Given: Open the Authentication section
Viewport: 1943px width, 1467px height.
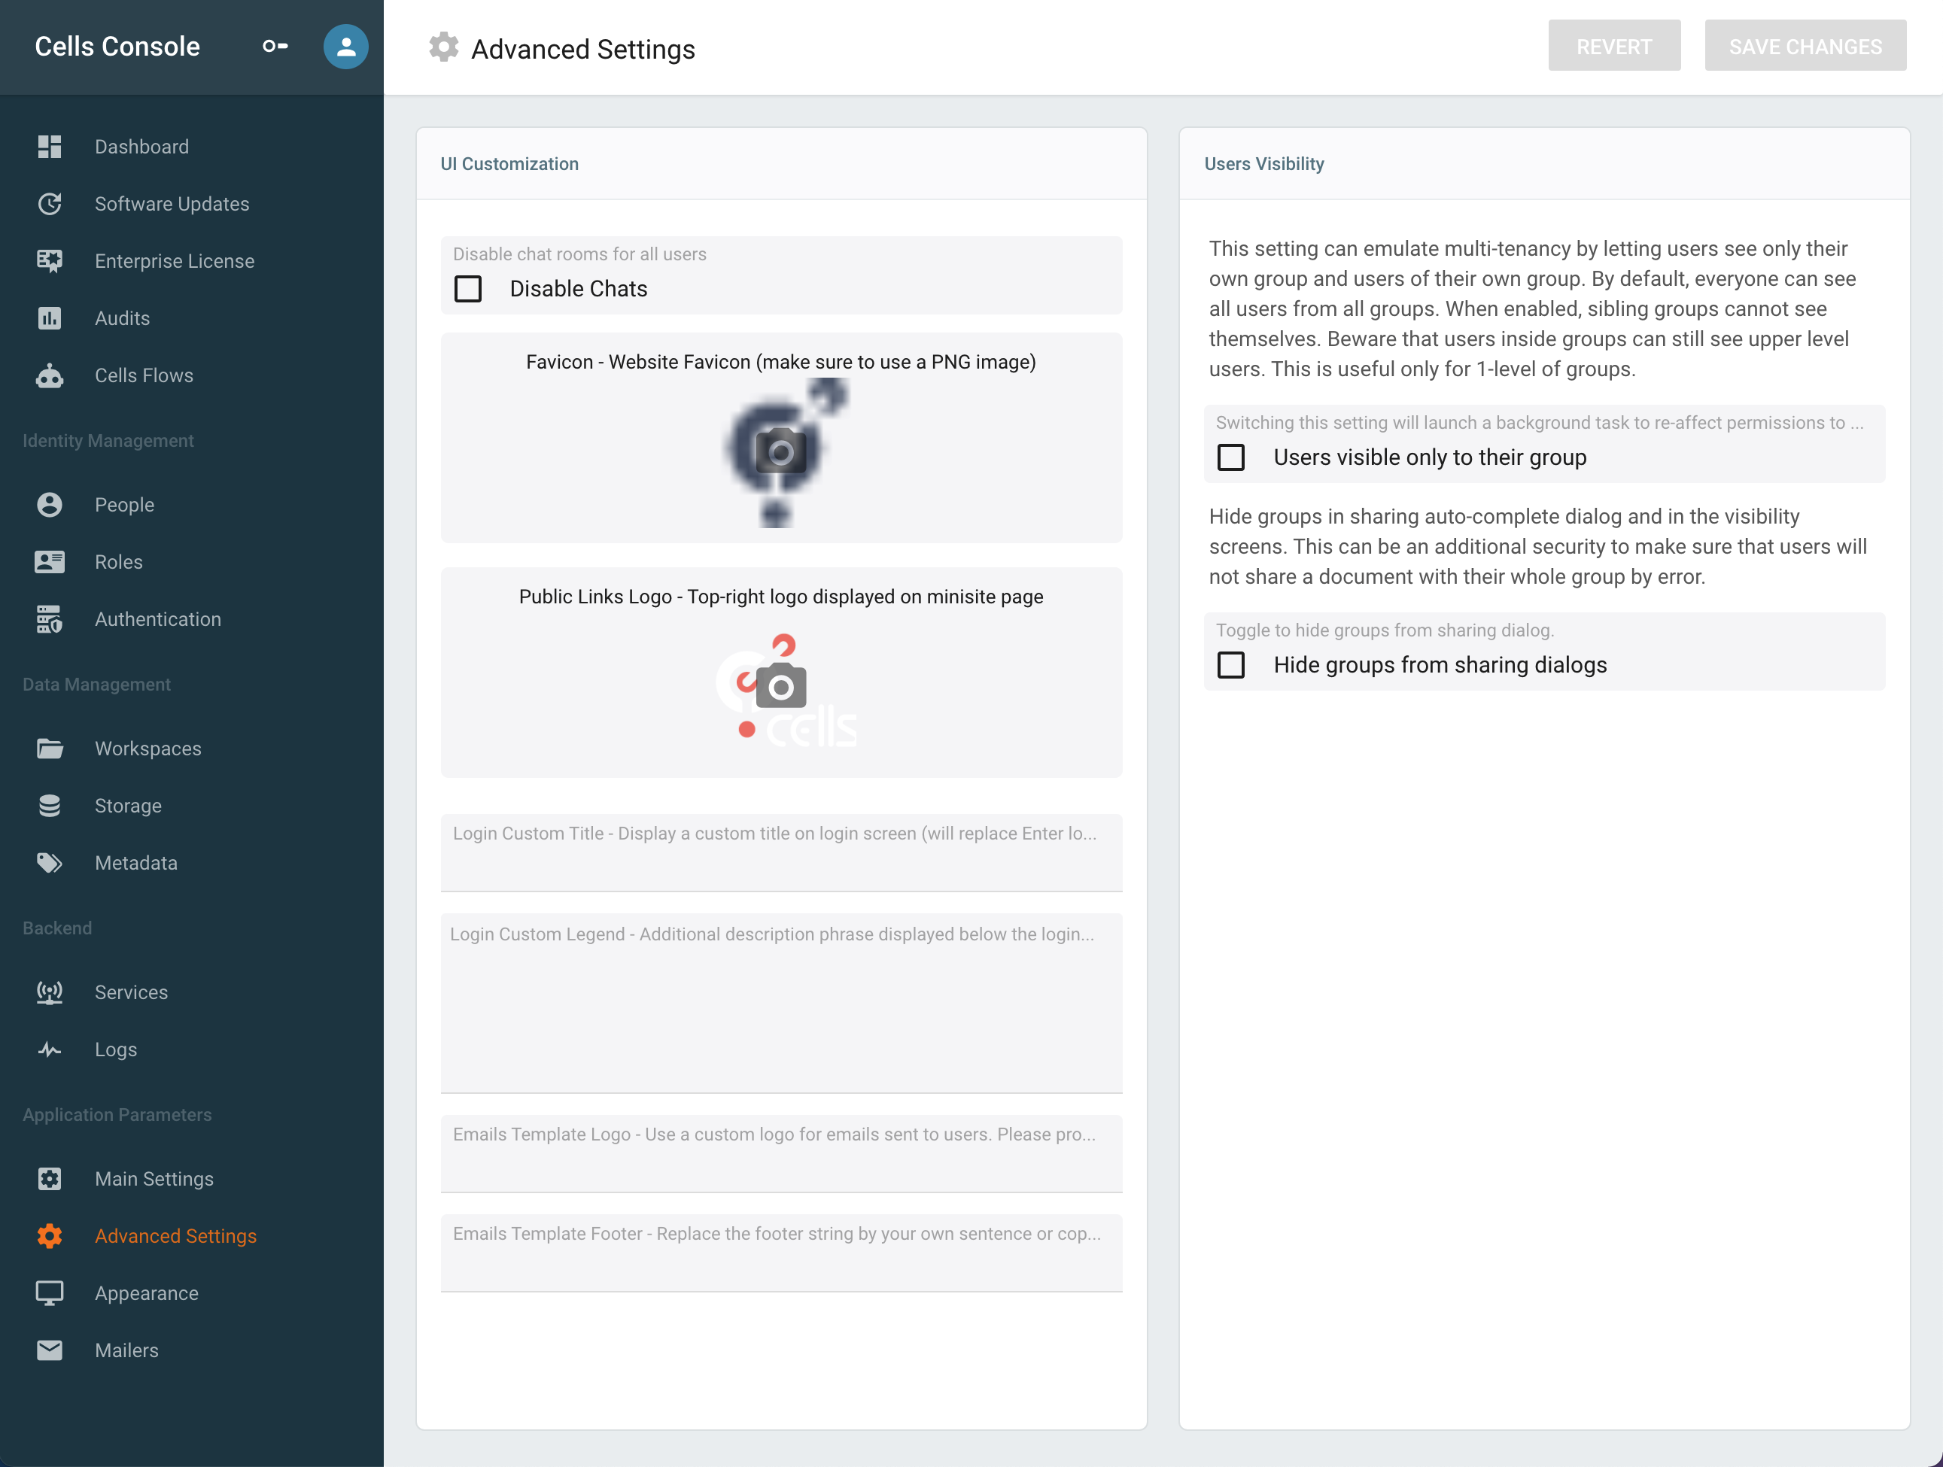Looking at the screenshot, I should [x=157, y=619].
